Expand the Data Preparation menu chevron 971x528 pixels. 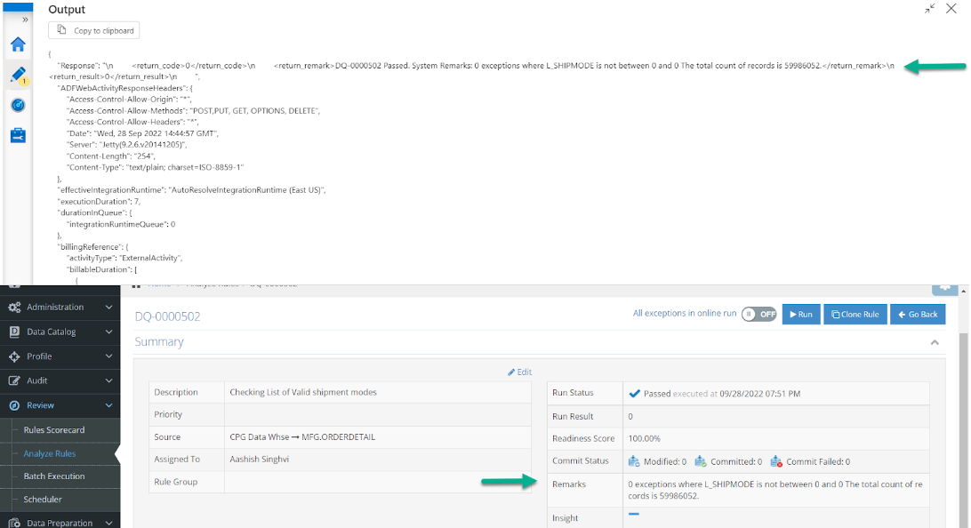click(x=109, y=523)
